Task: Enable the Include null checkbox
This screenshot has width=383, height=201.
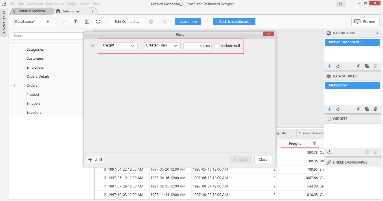Action: pyautogui.click(x=217, y=46)
